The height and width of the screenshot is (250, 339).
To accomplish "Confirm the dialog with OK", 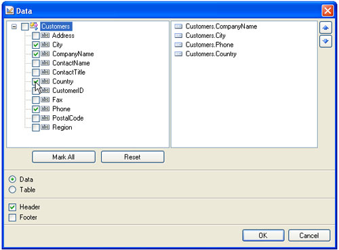I will tap(263, 235).
